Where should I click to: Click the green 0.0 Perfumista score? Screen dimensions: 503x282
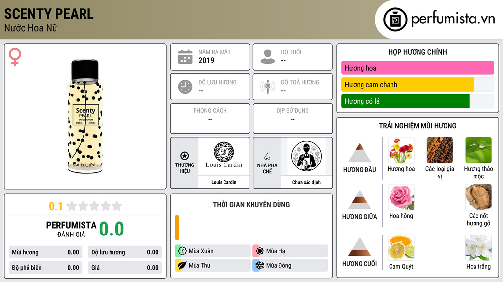pyautogui.click(x=112, y=229)
